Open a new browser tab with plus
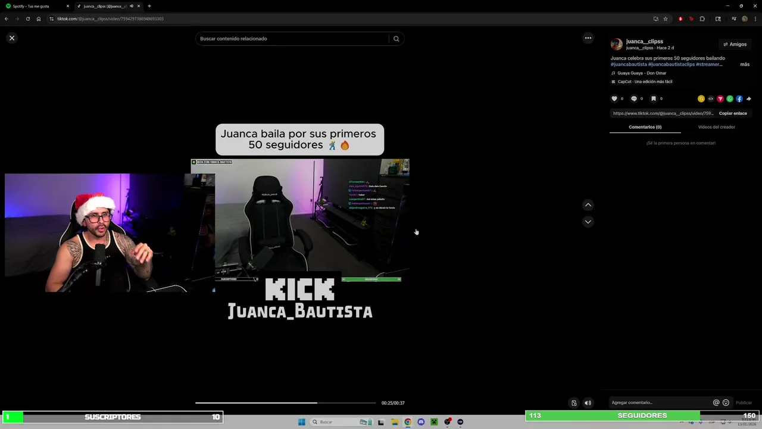This screenshot has height=429, width=762. [149, 6]
